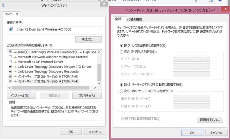The image size is (230, 140).
Task: Select 次の DNS サーバーのアドレスを使う radio
Action: click(121, 91)
